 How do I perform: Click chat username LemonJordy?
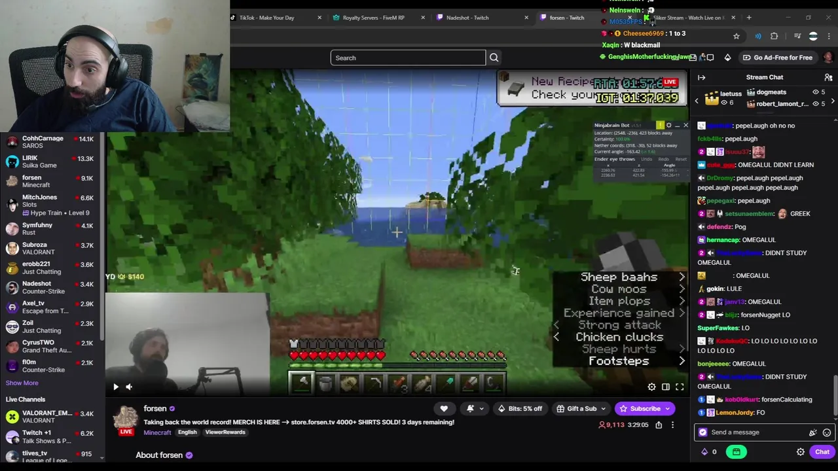coord(735,413)
